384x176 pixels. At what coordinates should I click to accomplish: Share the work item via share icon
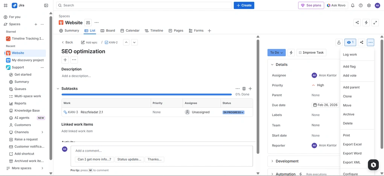pos(361,42)
